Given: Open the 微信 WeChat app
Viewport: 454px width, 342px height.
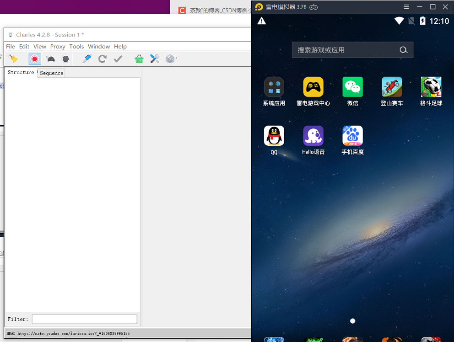Looking at the screenshot, I should click(x=353, y=87).
